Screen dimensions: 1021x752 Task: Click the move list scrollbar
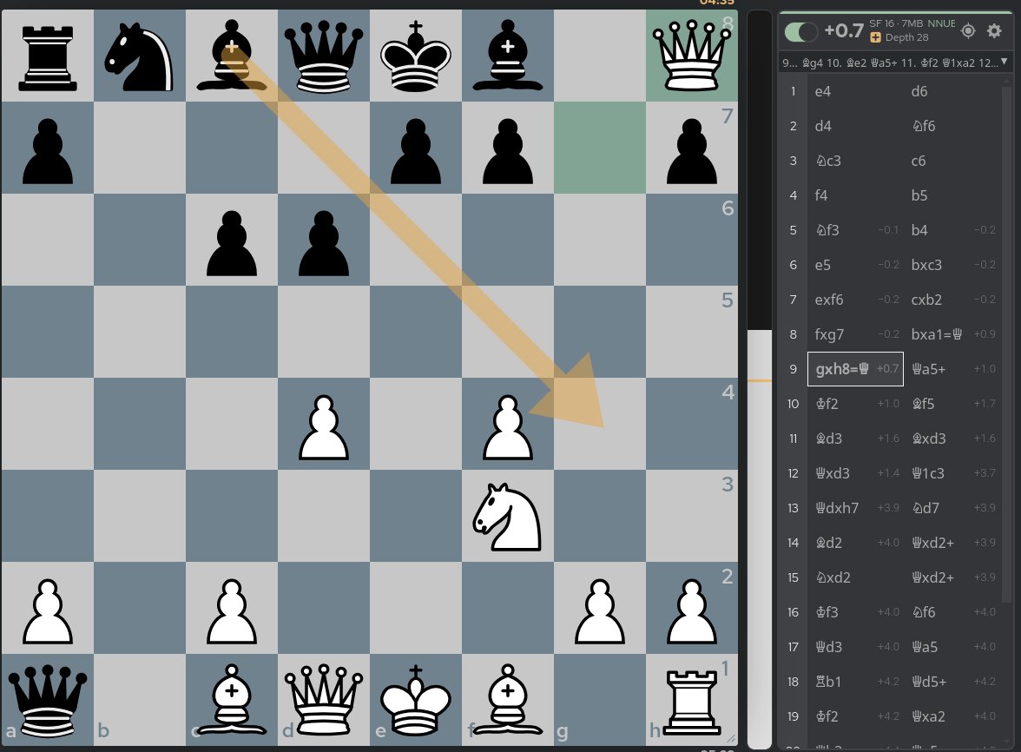pos(1005,345)
